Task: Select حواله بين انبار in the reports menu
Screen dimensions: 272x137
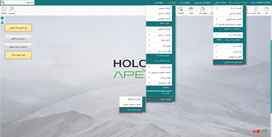Action: [159, 78]
